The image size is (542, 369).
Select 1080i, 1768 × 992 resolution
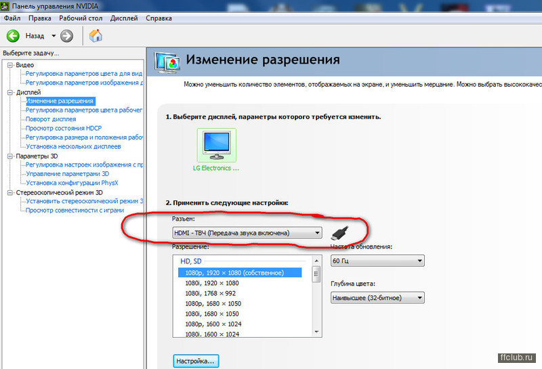pyautogui.click(x=210, y=293)
